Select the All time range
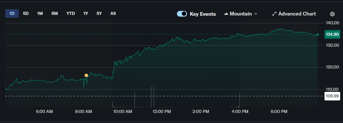 pos(113,13)
